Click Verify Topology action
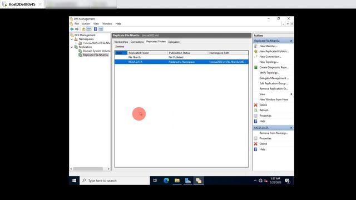The image size is (356, 200). pyautogui.click(x=269, y=73)
